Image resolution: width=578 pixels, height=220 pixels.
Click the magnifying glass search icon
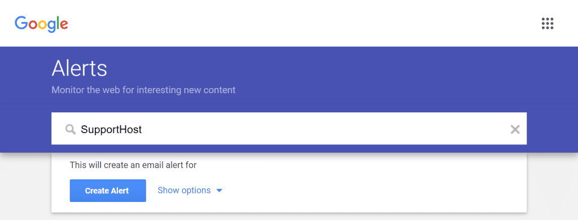[x=70, y=129]
